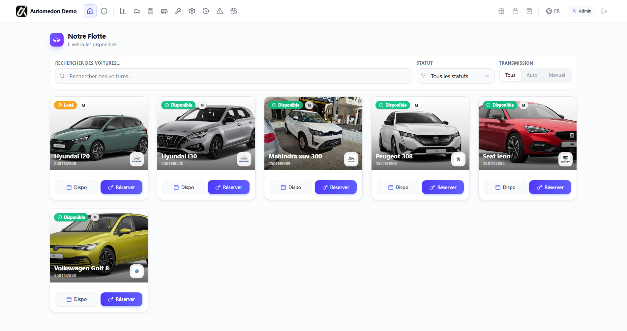Viewport: 627px width, 331px height.
Task: Click the logout arrow icon
Action: [604, 11]
